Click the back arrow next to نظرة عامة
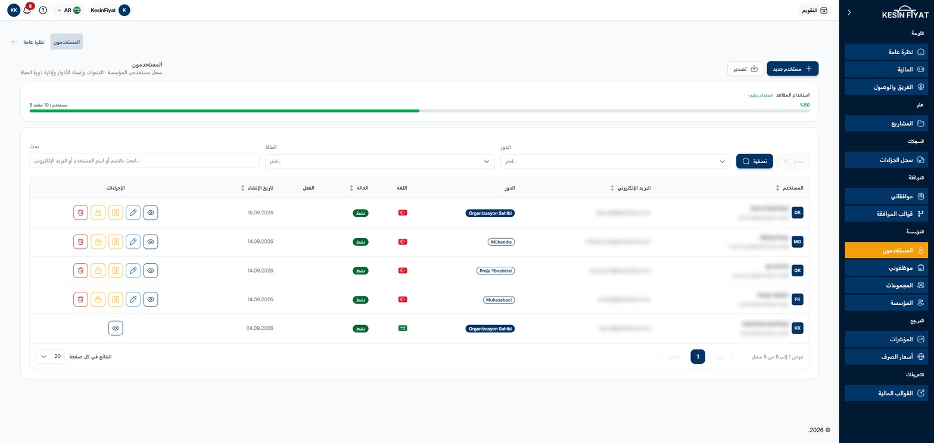 click(14, 42)
